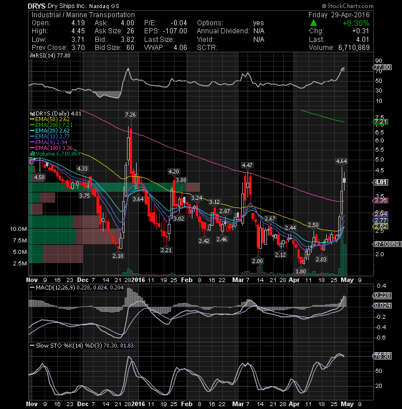The width and height of the screenshot is (402, 409).
Task: Click the 10.0M volume scale label
Action: [x=18, y=229]
